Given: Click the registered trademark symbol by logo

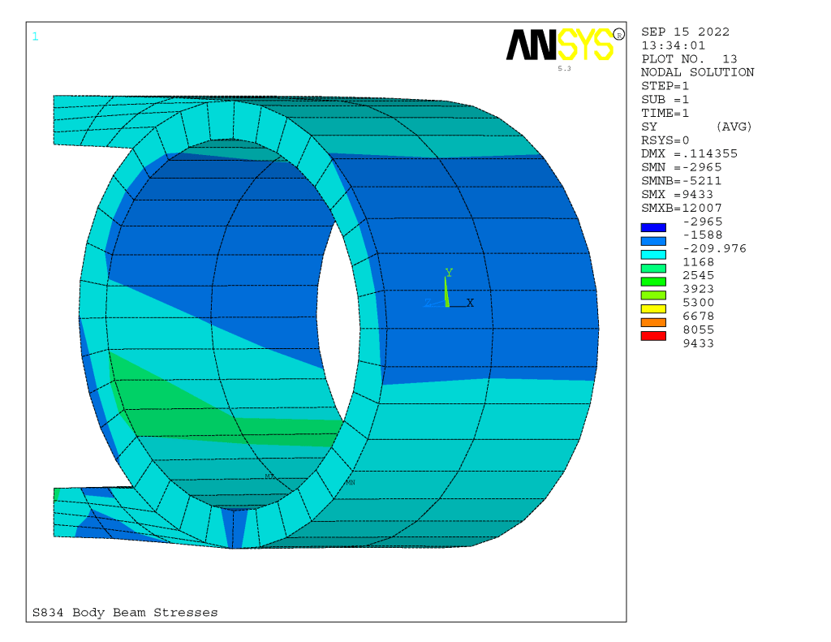Looking at the screenshot, I should point(619,34).
